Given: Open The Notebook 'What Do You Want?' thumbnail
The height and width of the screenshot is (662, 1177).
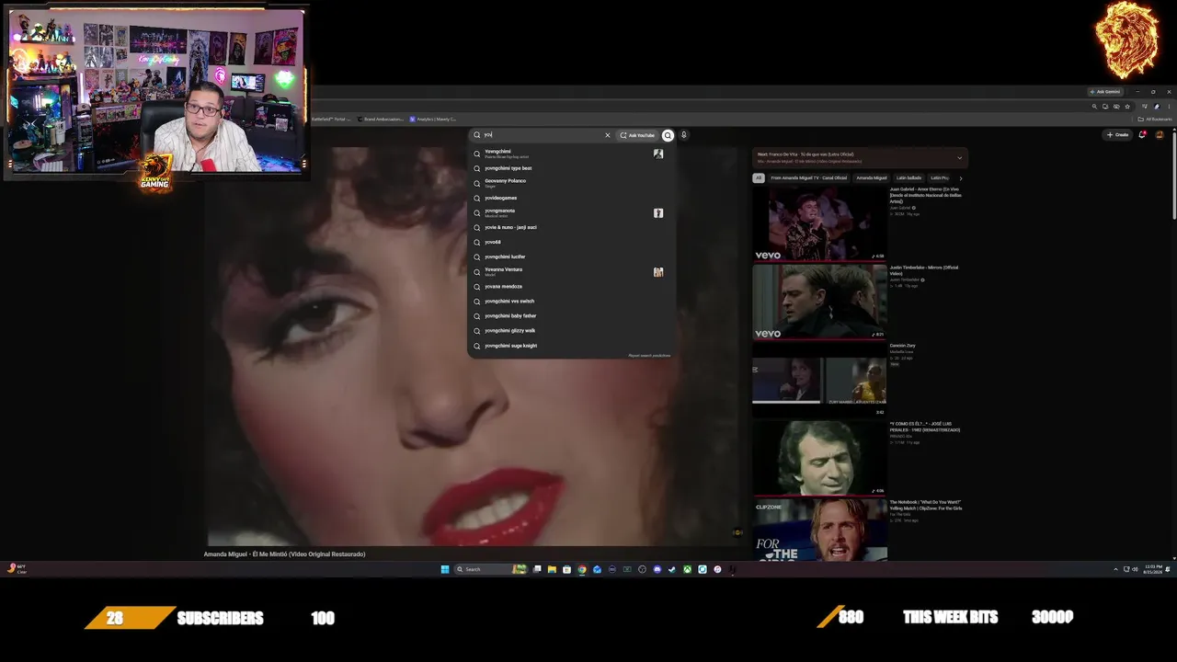Looking at the screenshot, I should pyautogui.click(x=819, y=531).
